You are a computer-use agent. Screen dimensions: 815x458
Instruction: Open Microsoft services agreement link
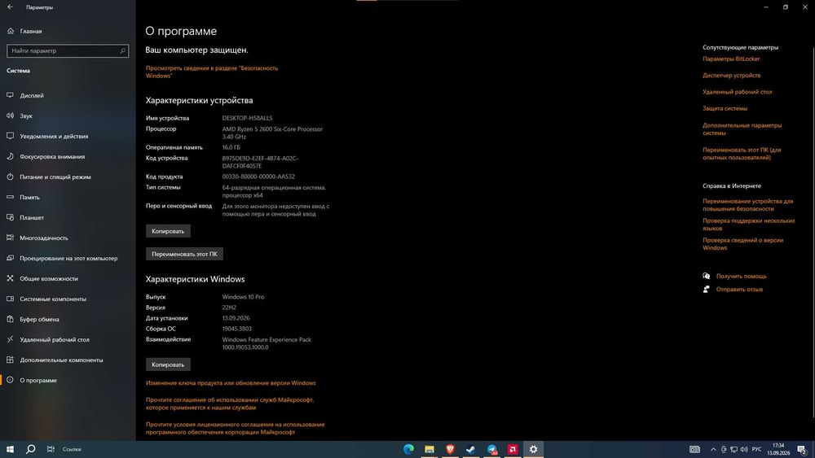point(229,403)
